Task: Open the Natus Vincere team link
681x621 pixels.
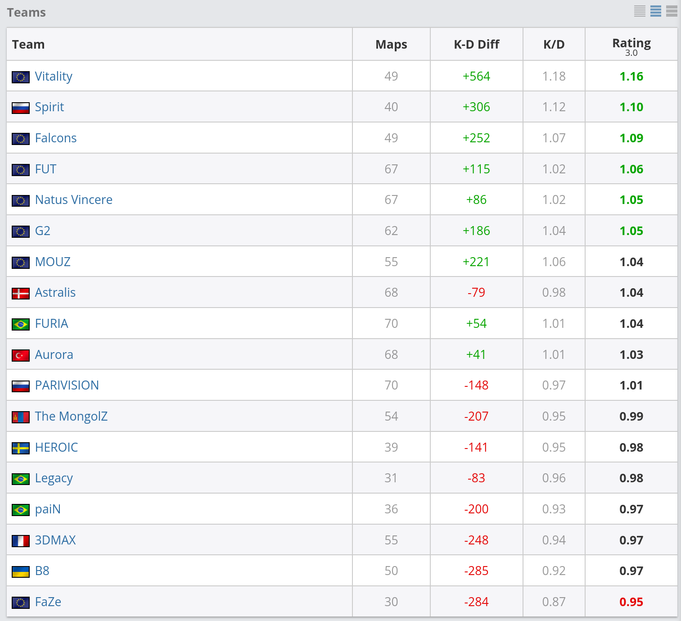Action: coord(74,199)
